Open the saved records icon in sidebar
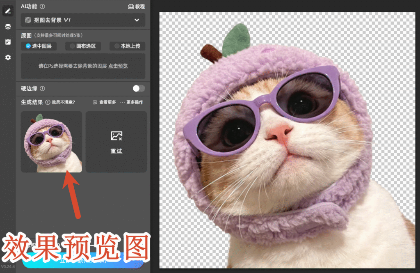420x273 pixels. pyautogui.click(x=8, y=42)
